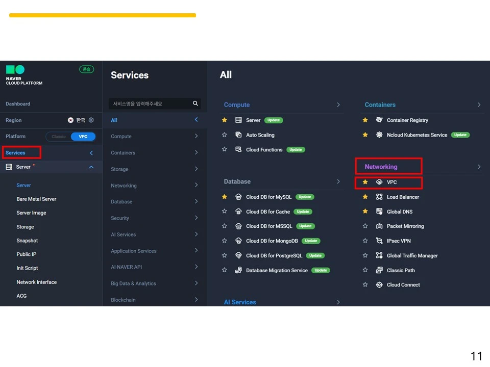This screenshot has width=490, height=367.
Task: Open ACG in sidebar
Action: [x=21, y=296]
